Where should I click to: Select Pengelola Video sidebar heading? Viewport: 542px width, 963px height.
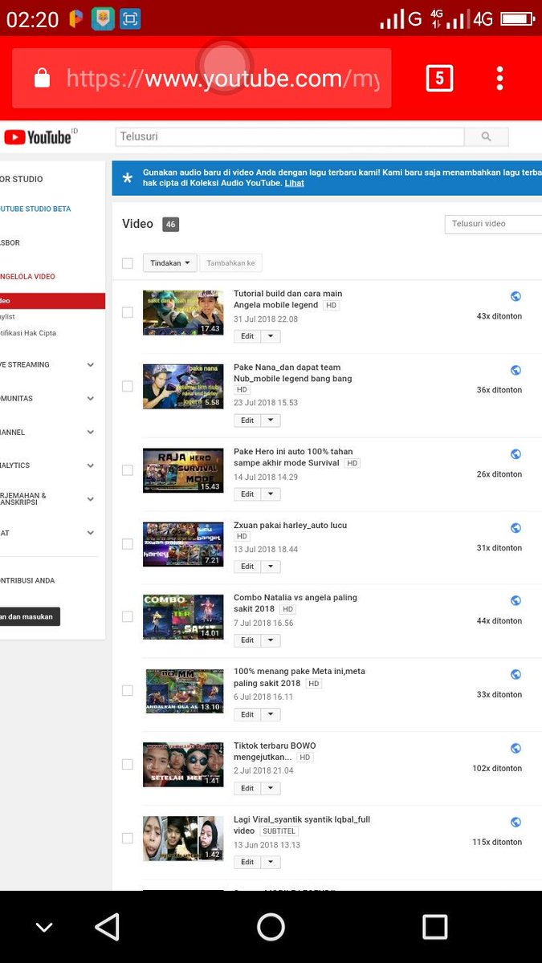coord(28,276)
